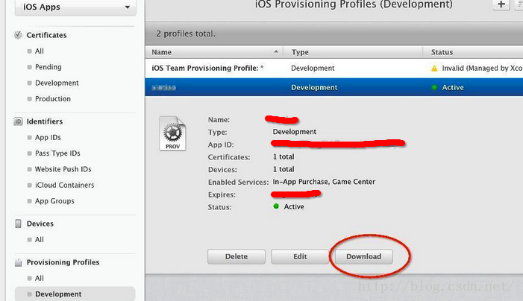Show All devices

40,240
